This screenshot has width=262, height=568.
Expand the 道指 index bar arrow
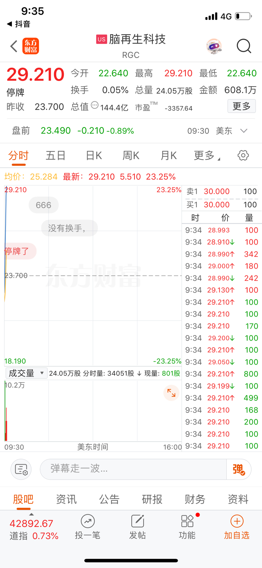pyautogui.click(x=31, y=514)
